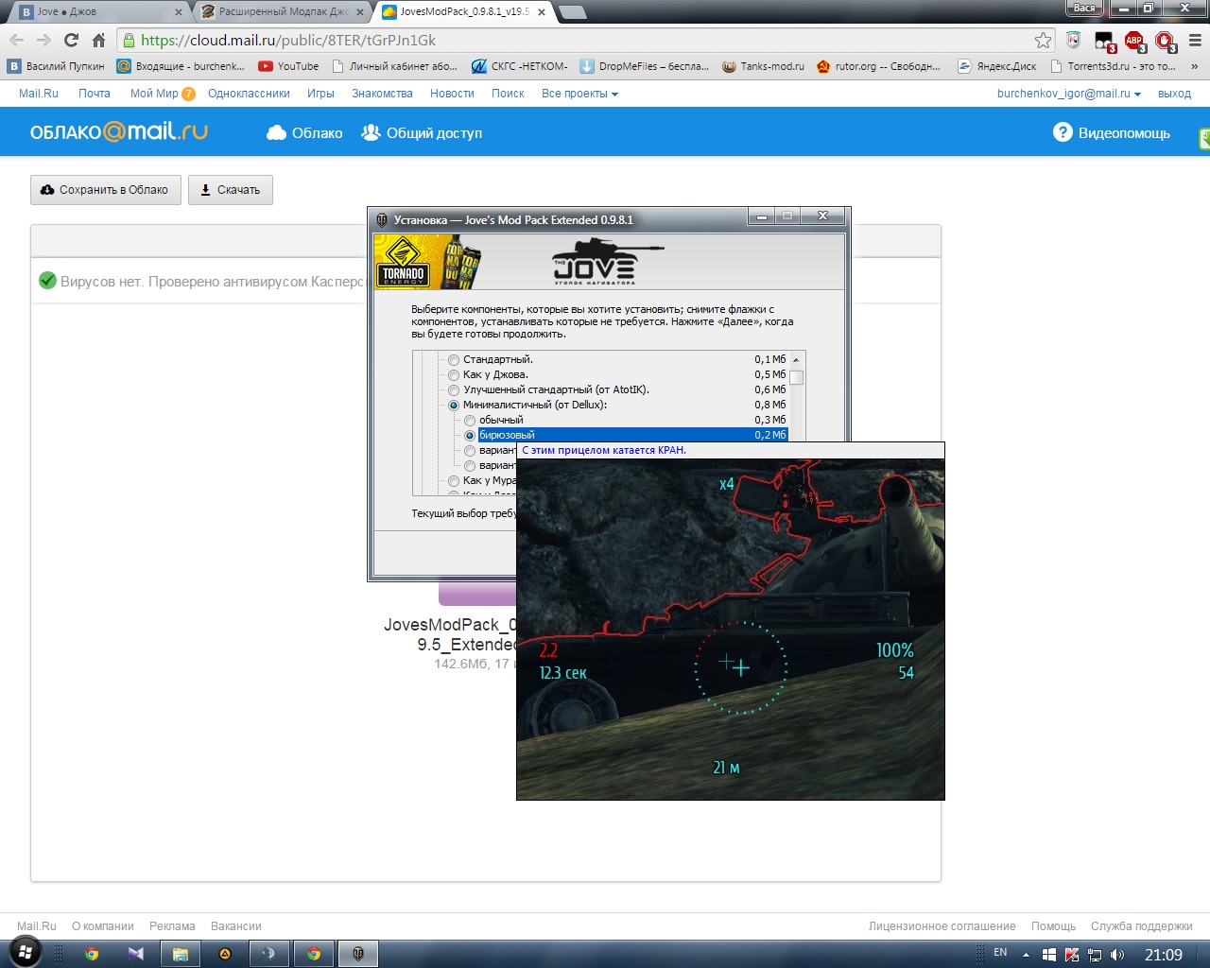
Task: Select Улучшенный стандартный (от AtotIK) option
Action: (454, 389)
